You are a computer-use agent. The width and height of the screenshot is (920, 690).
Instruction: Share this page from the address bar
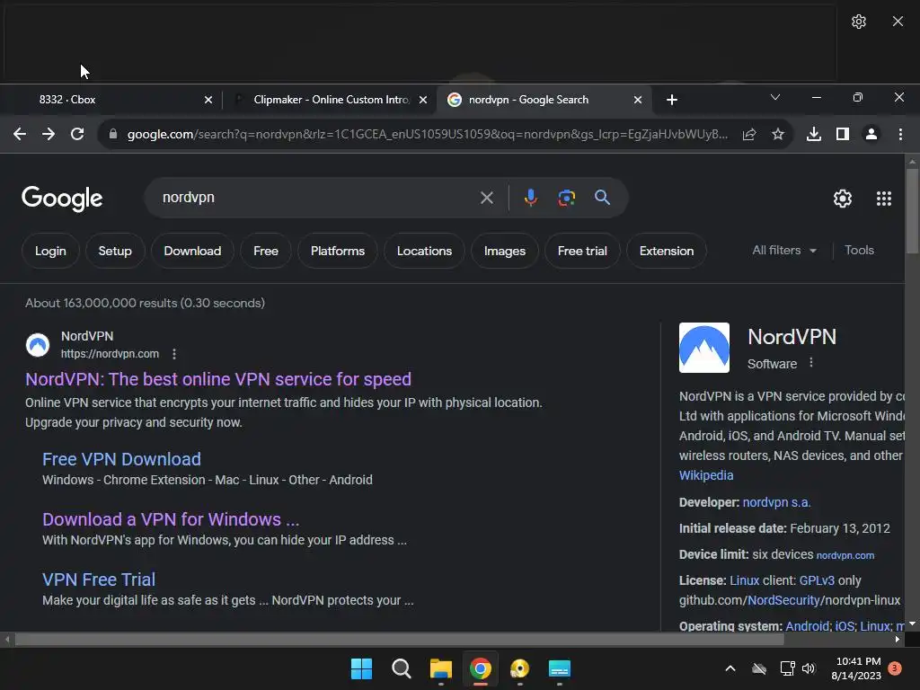tap(749, 135)
